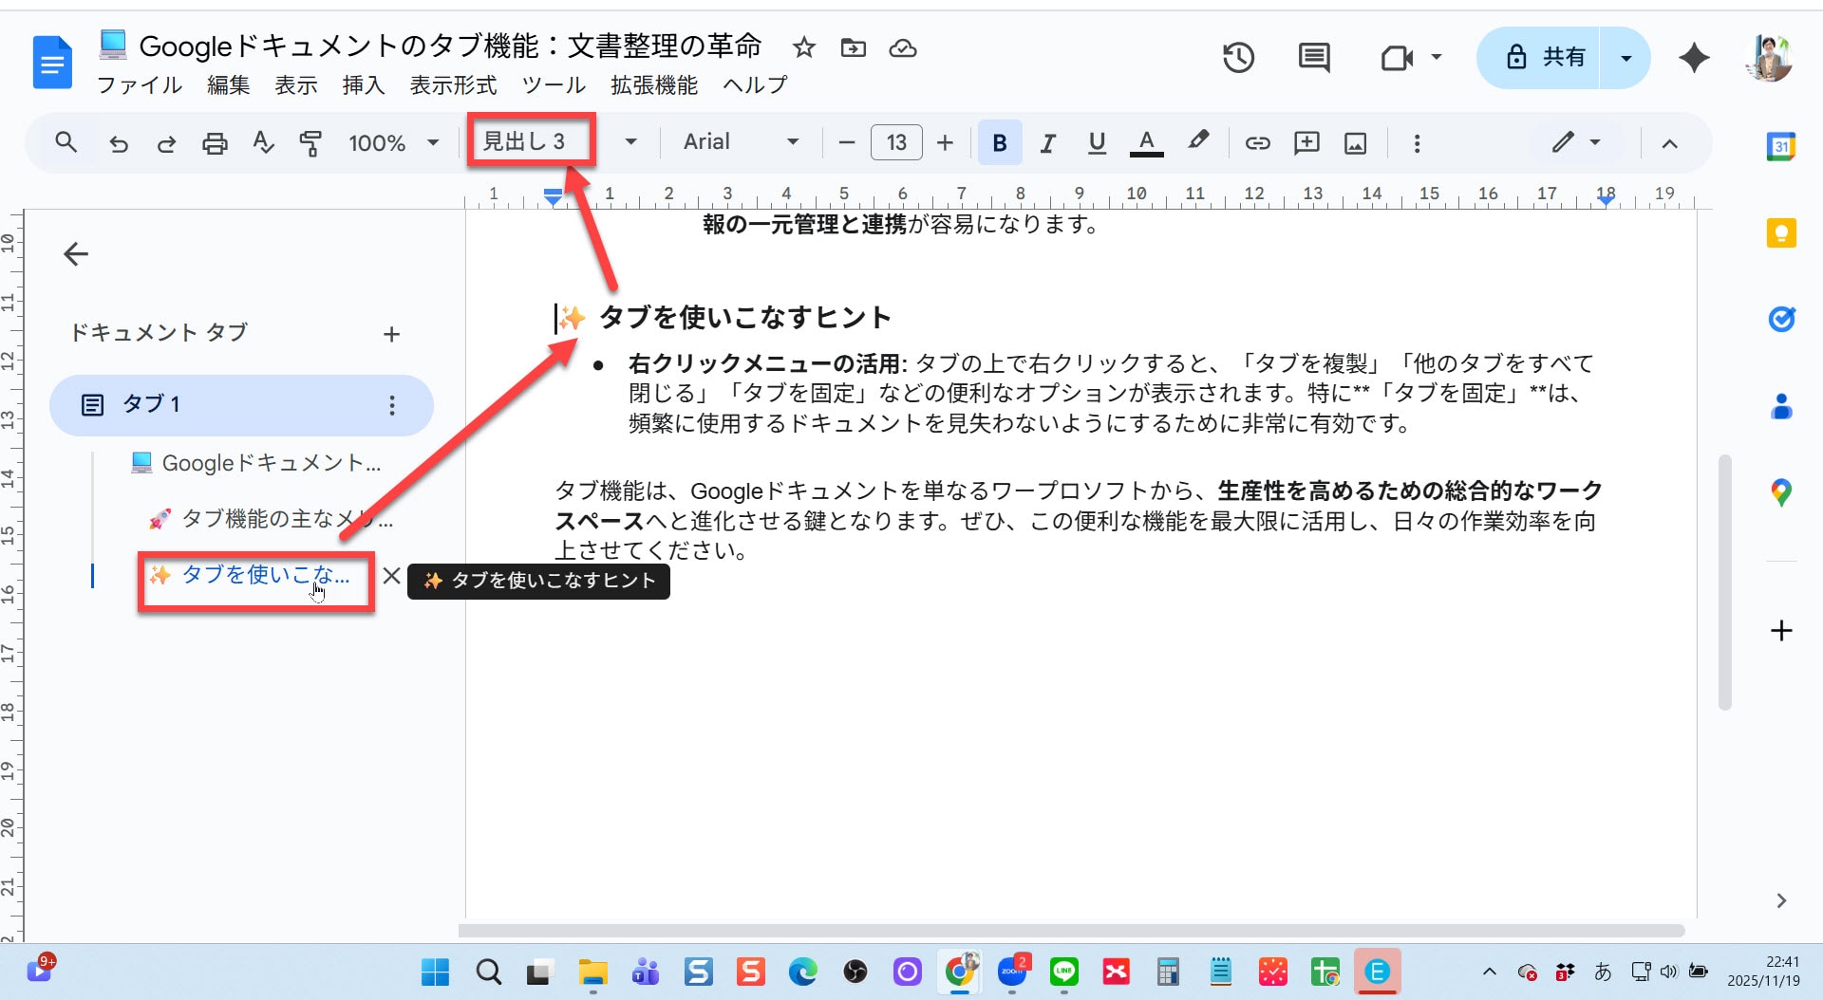The image size is (1823, 1000).
Task: Star this document
Action: pos(804,47)
